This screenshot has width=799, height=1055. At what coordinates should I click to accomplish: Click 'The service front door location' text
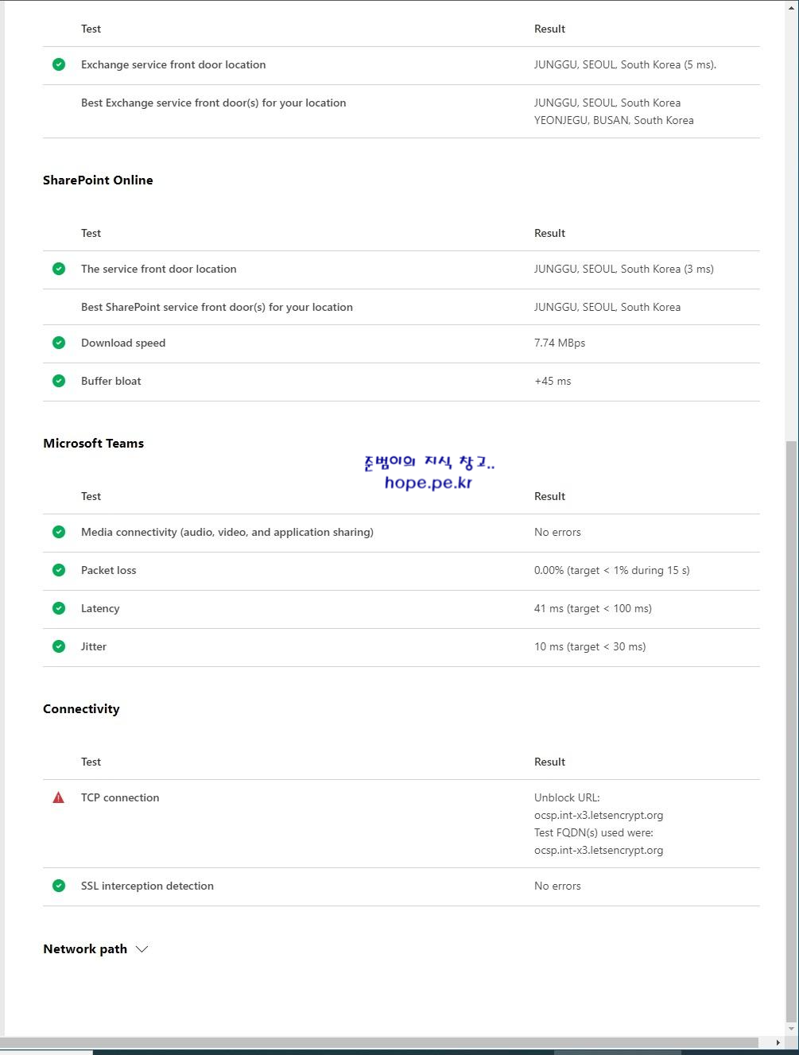(x=159, y=269)
